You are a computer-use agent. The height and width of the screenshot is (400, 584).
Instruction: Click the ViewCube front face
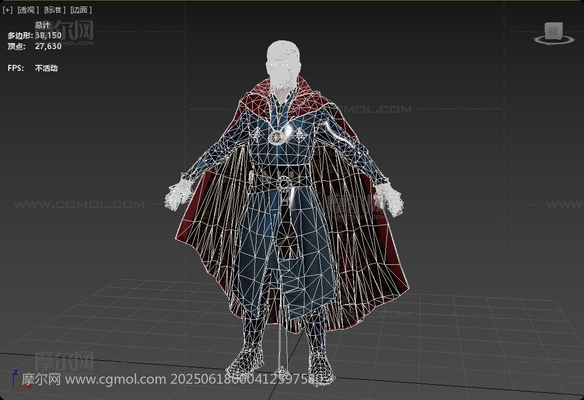553,31
